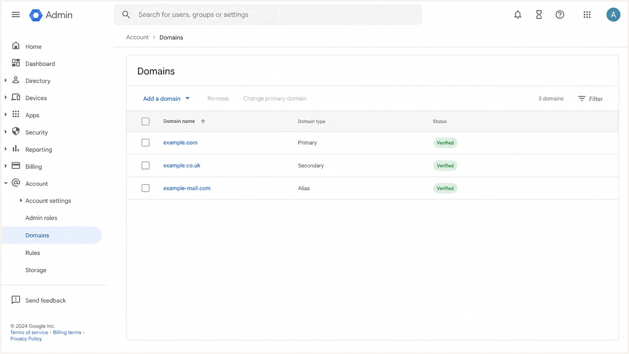Click the Send feedback icon
The height and width of the screenshot is (354, 629).
(16, 300)
